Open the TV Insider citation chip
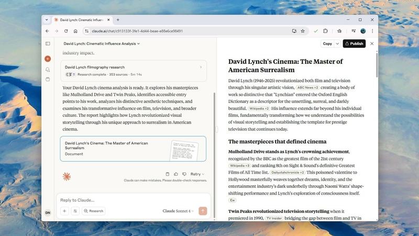Screen dimensions: 419x236 pos(274,218)
